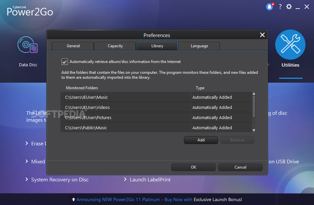The width and height of the screenshot is (314, 205).
Task: Click the folder list scrollbar thumb
Action: pyautogui.click(x=254, y=106)
